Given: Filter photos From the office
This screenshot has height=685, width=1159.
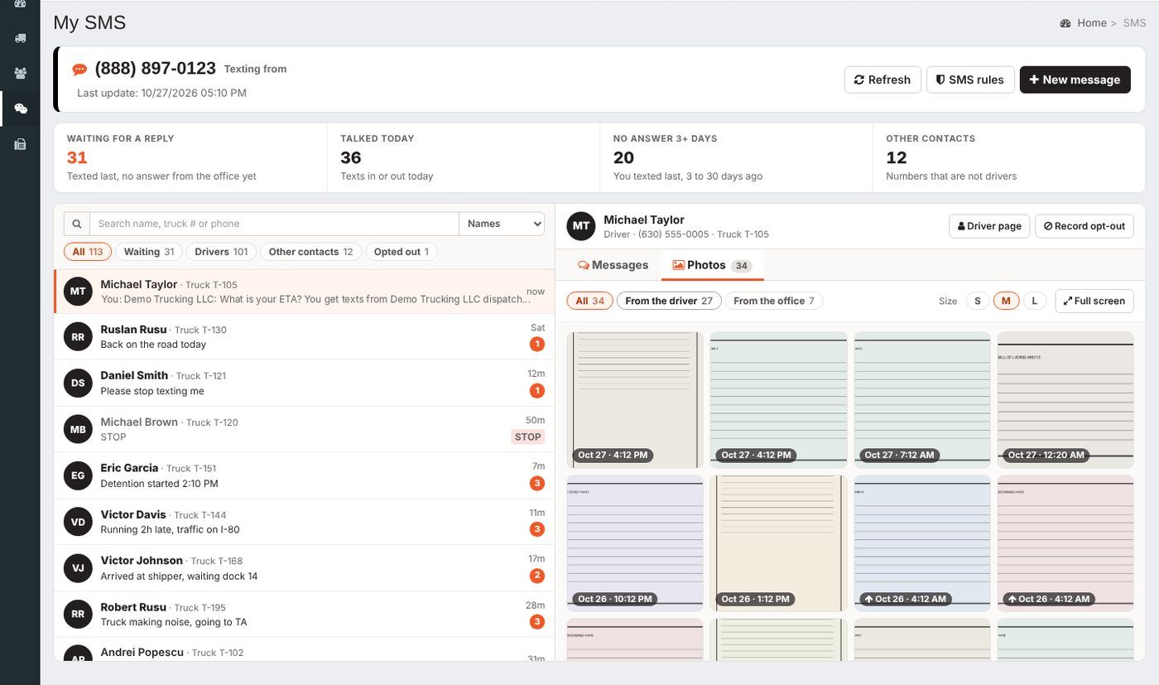Looking at the screenshot, I should click(774, 301).
